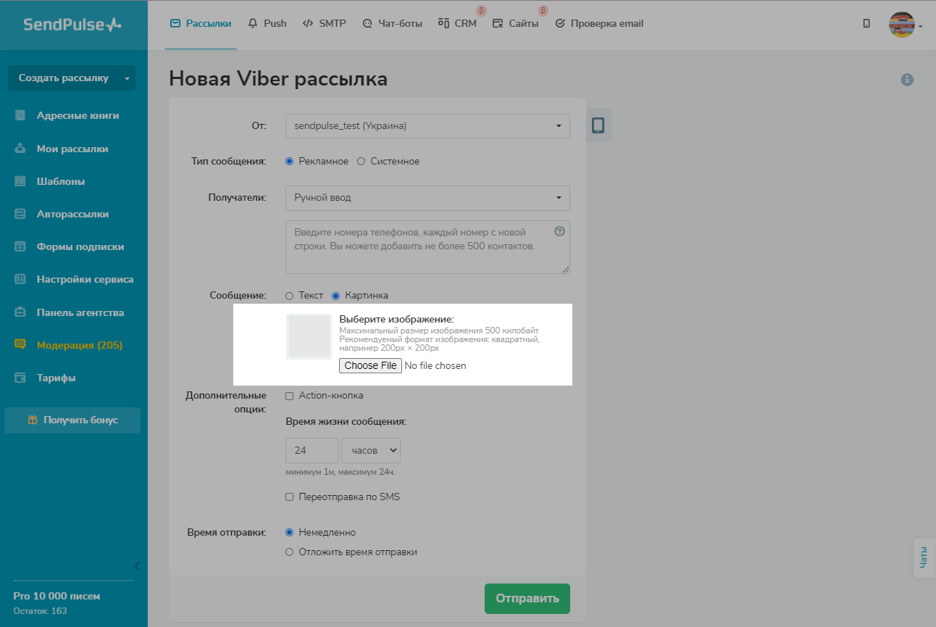Viewport: 936px width, 627px height.
Task: Open Адресные книги in the sidebar
Action: (78, 115)
